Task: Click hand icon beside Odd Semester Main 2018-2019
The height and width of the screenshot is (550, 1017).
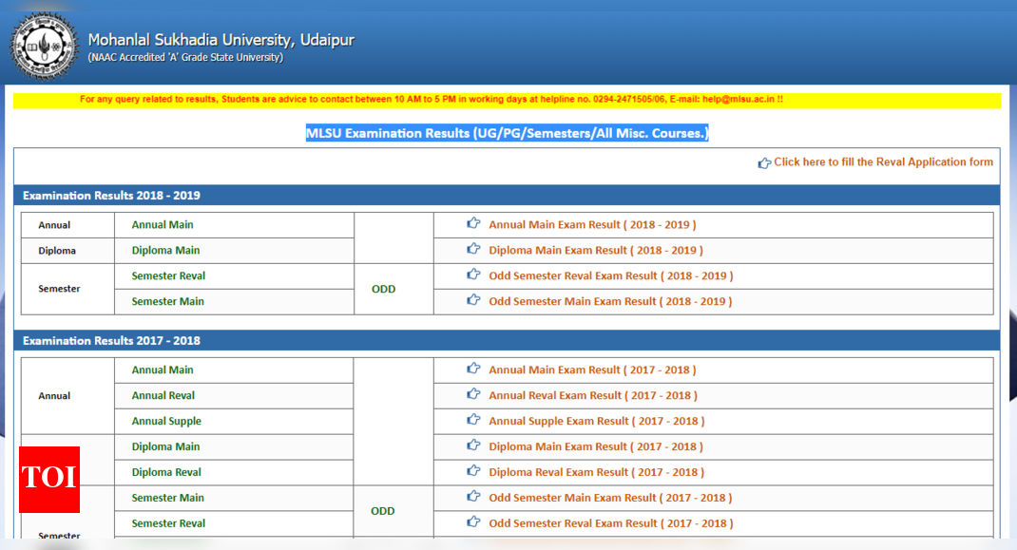Action: 473,301
